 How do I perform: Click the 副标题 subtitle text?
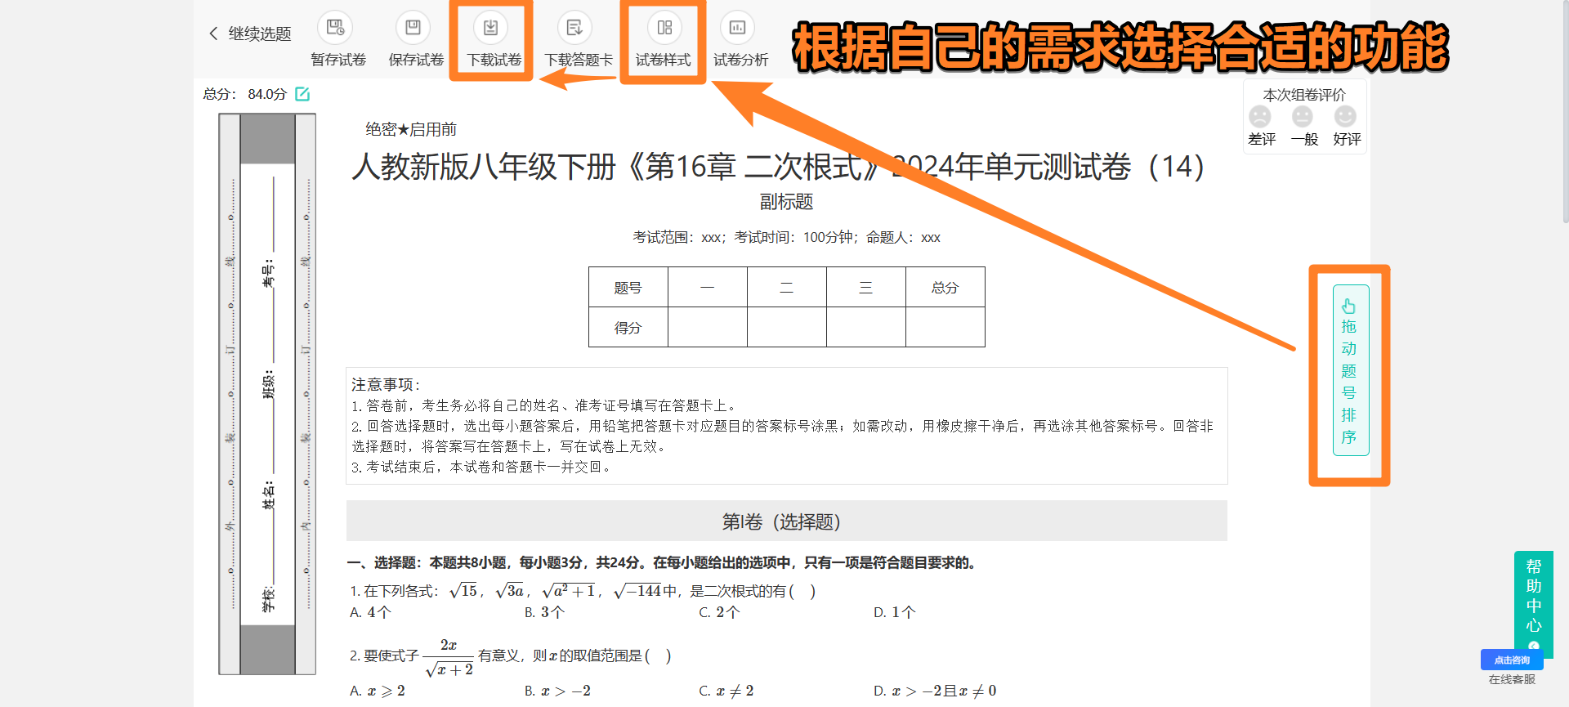tap(786, 202)
